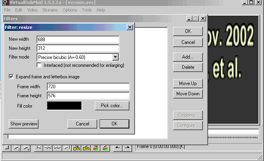Click the Stop playback button
Screen dimensions: 264x161
click(x=7, y=148)
